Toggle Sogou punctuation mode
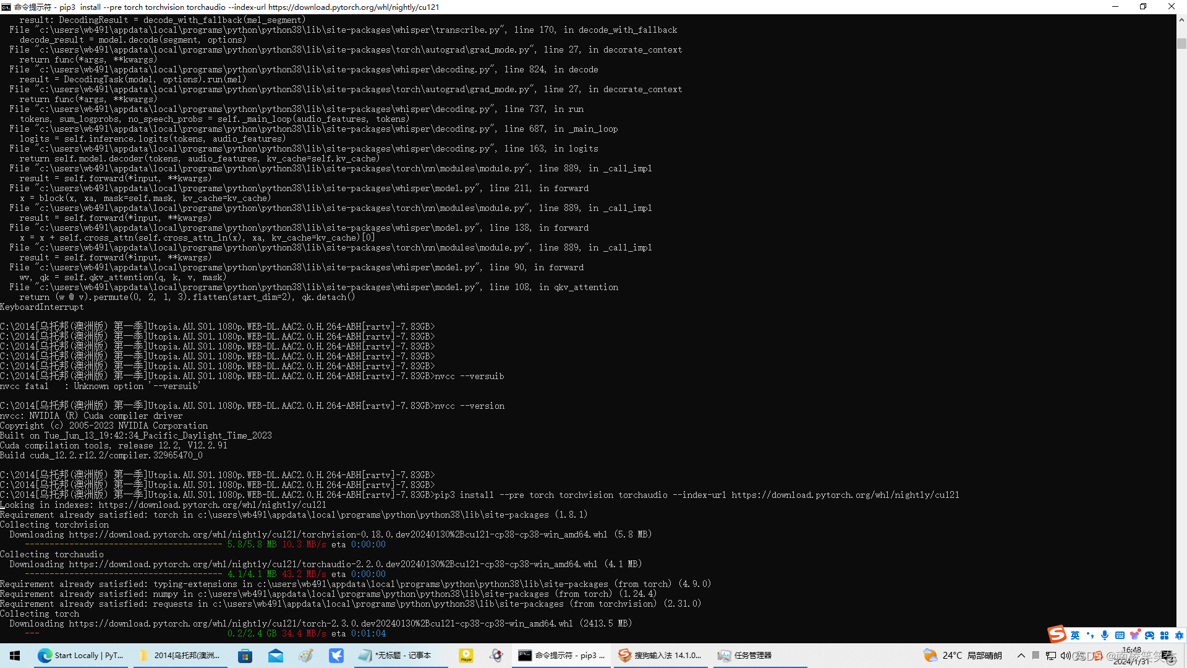 click(1090, 635)
